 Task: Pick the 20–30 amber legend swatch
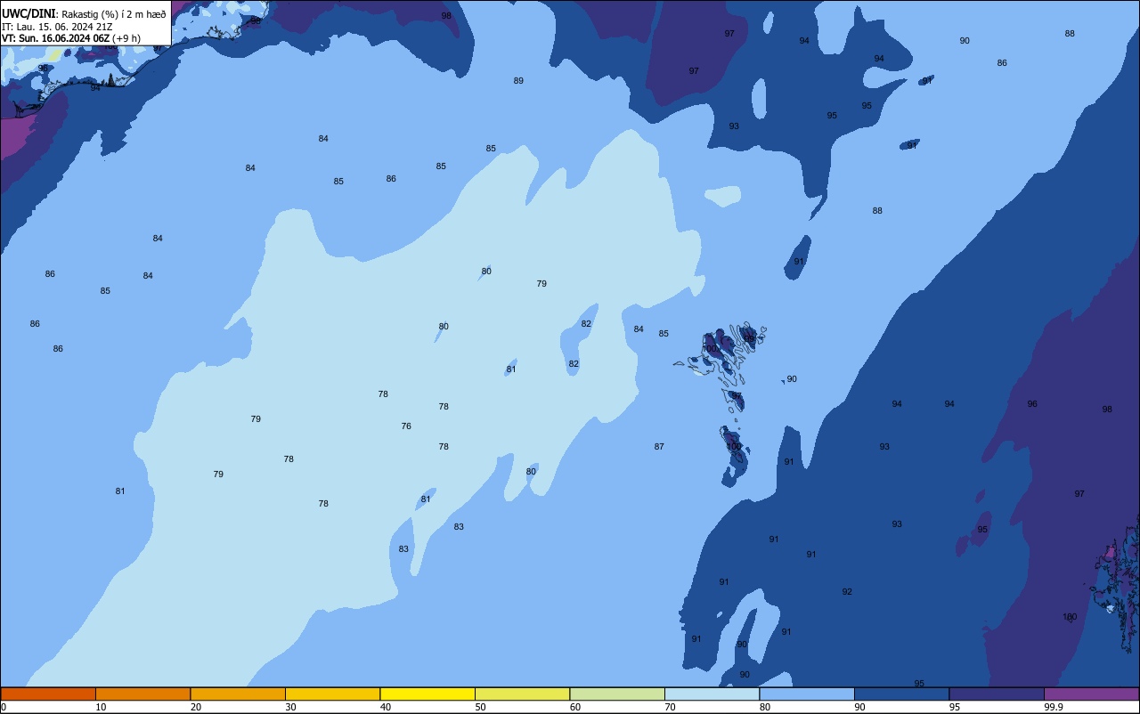point(238,694)
